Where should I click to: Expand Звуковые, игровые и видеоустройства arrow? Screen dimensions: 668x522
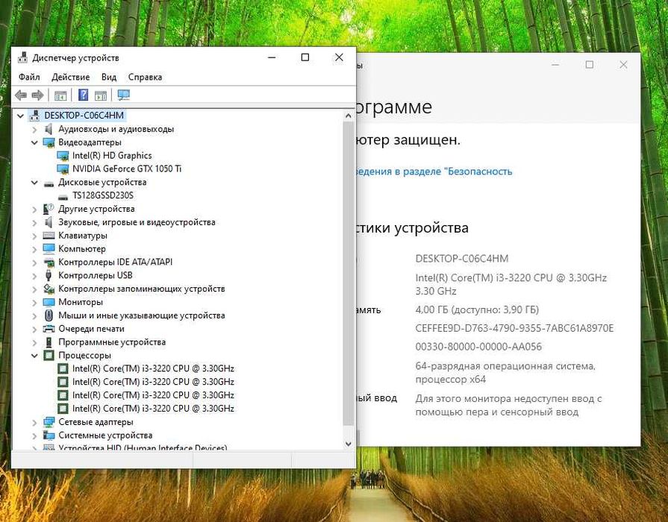(34, 222)
